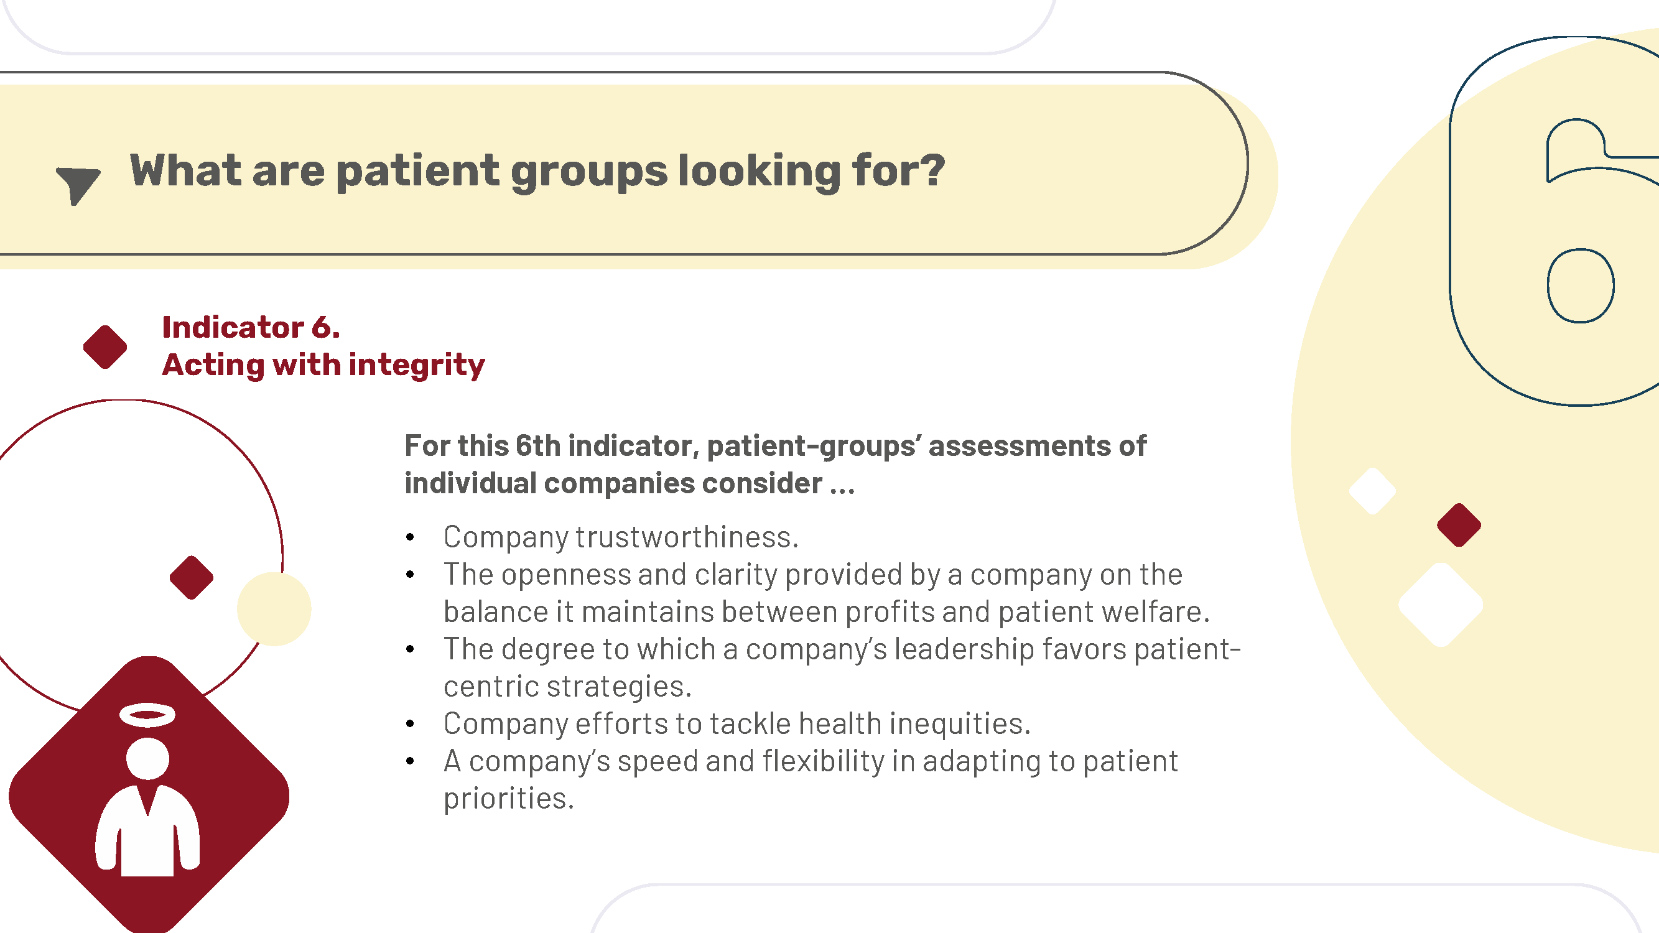Click the cream heading banner background

[618, 170]
